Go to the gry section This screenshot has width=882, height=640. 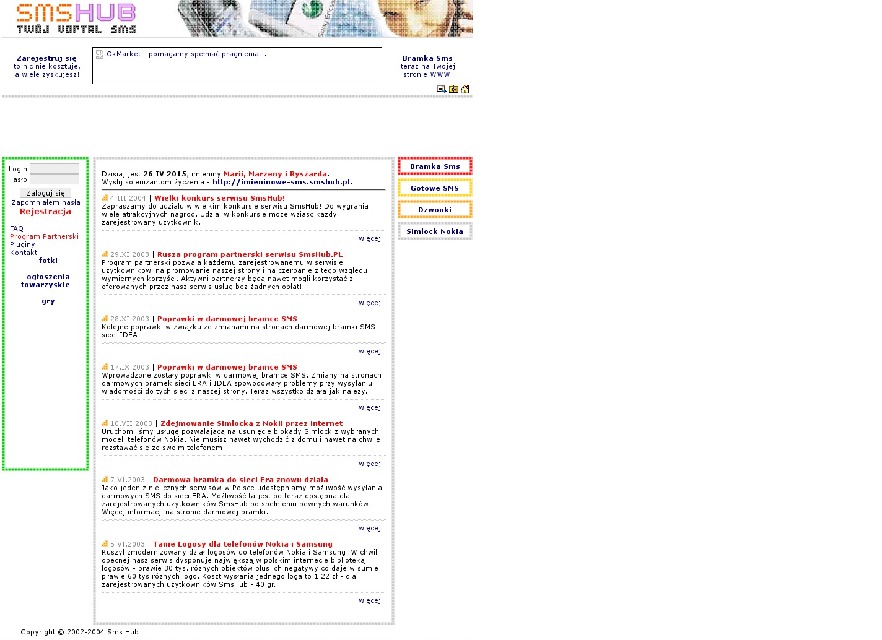pos(48,301)
